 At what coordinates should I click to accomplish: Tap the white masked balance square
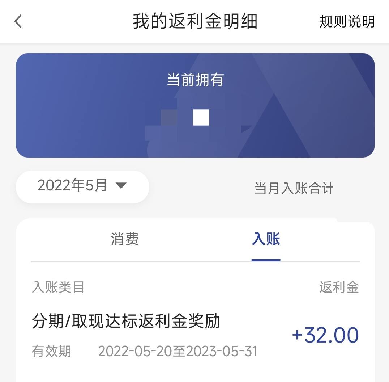click(201, 117)
